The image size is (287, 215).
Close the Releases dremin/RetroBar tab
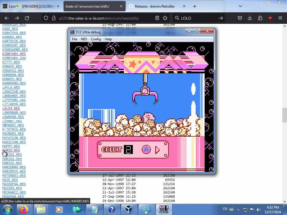pos(184,6)
